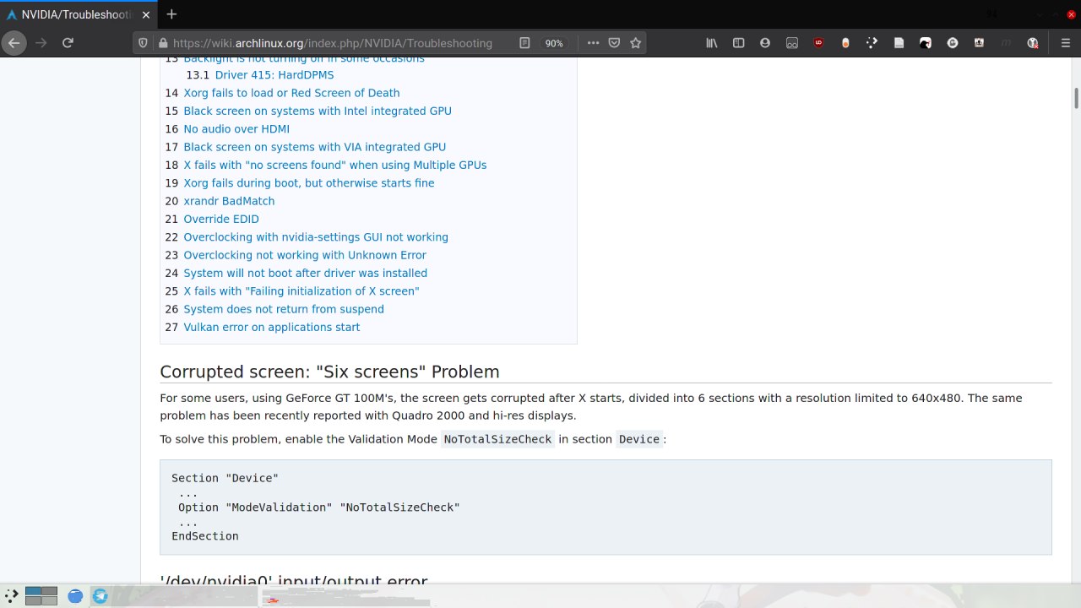Click the Plasma integration extension icon
The image size is (1081, 608).
point(872,42)
